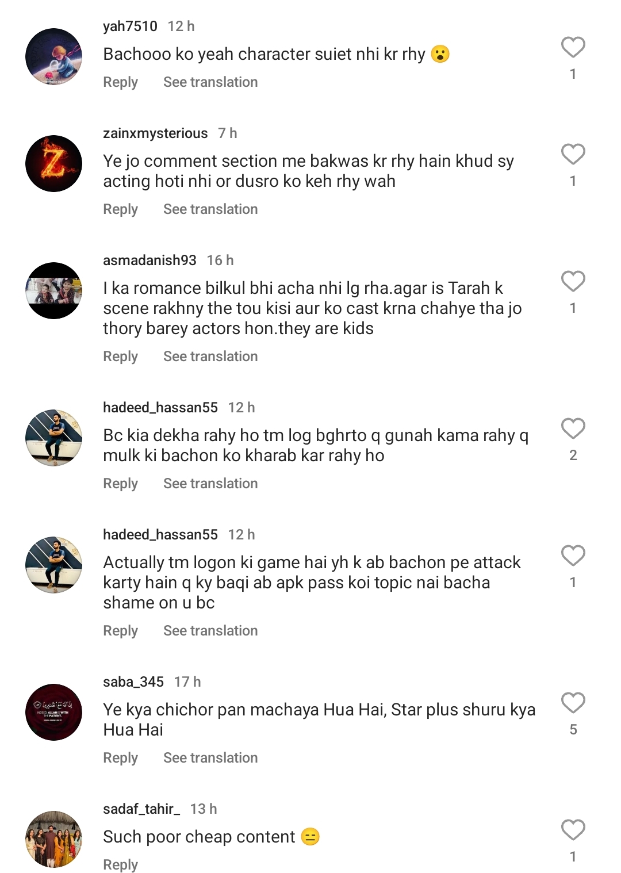The height and width of the screenshot is (873, 621).
Task: View saba_345's profile picture
Action: point(54,712)
